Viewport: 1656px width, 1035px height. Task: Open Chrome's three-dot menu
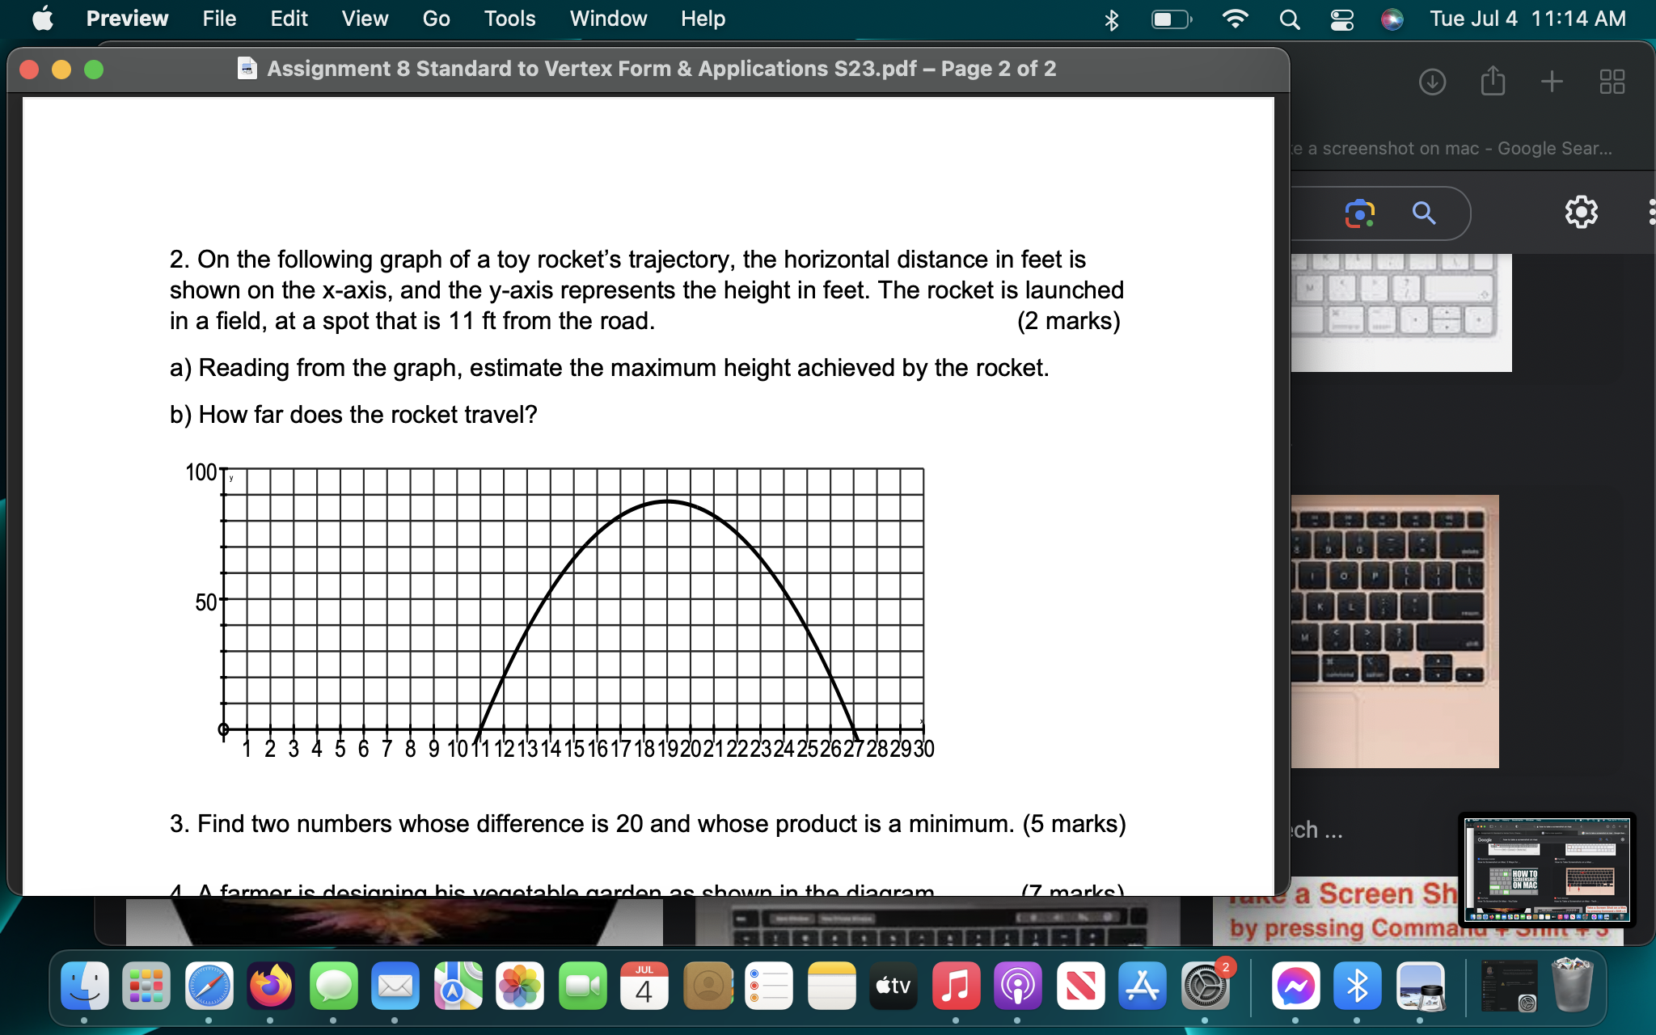point(1651,213)
